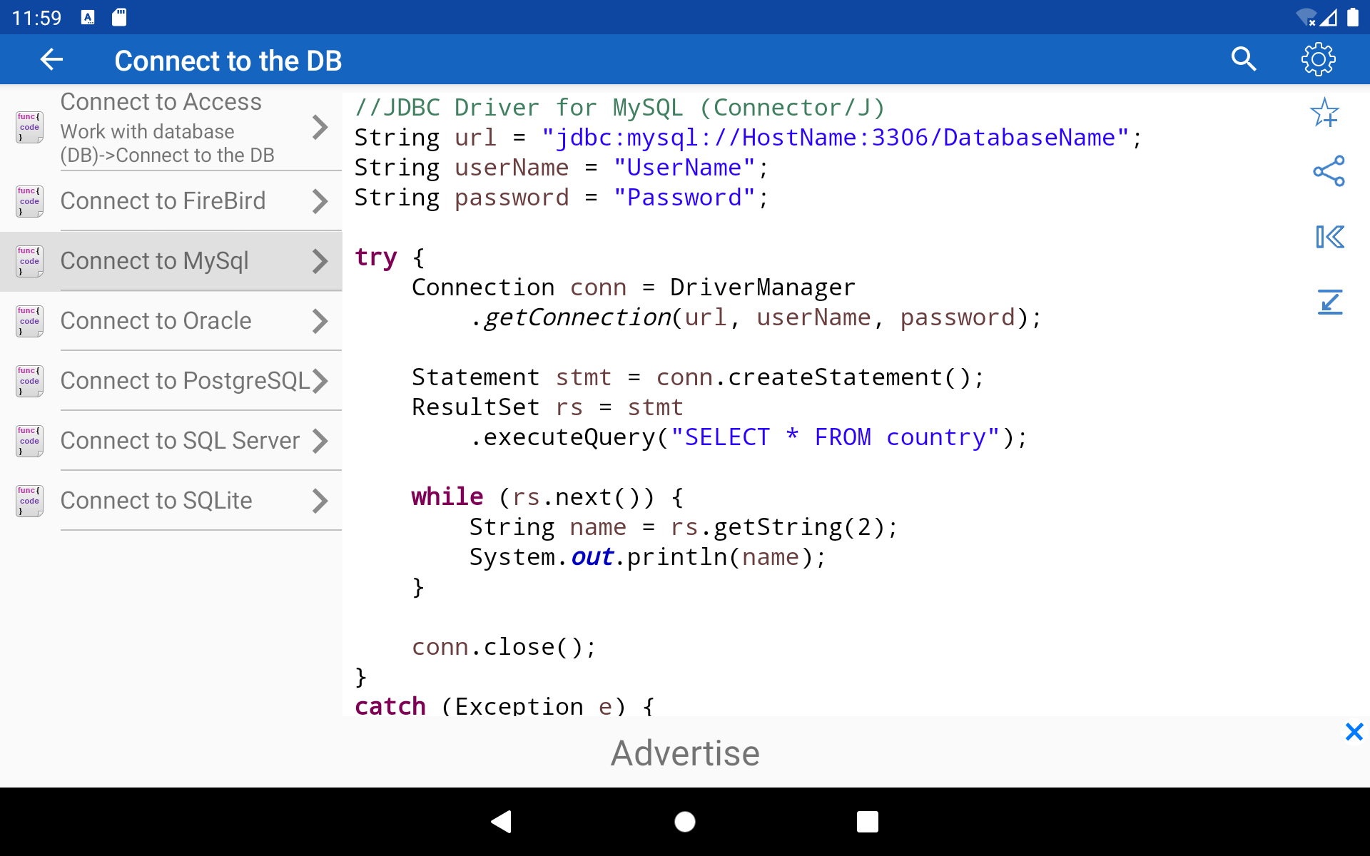This screenshot has height=856, width=1370.
Task: Tap Wi-Fi icon in status bar
Action: tap(1306, 17)
